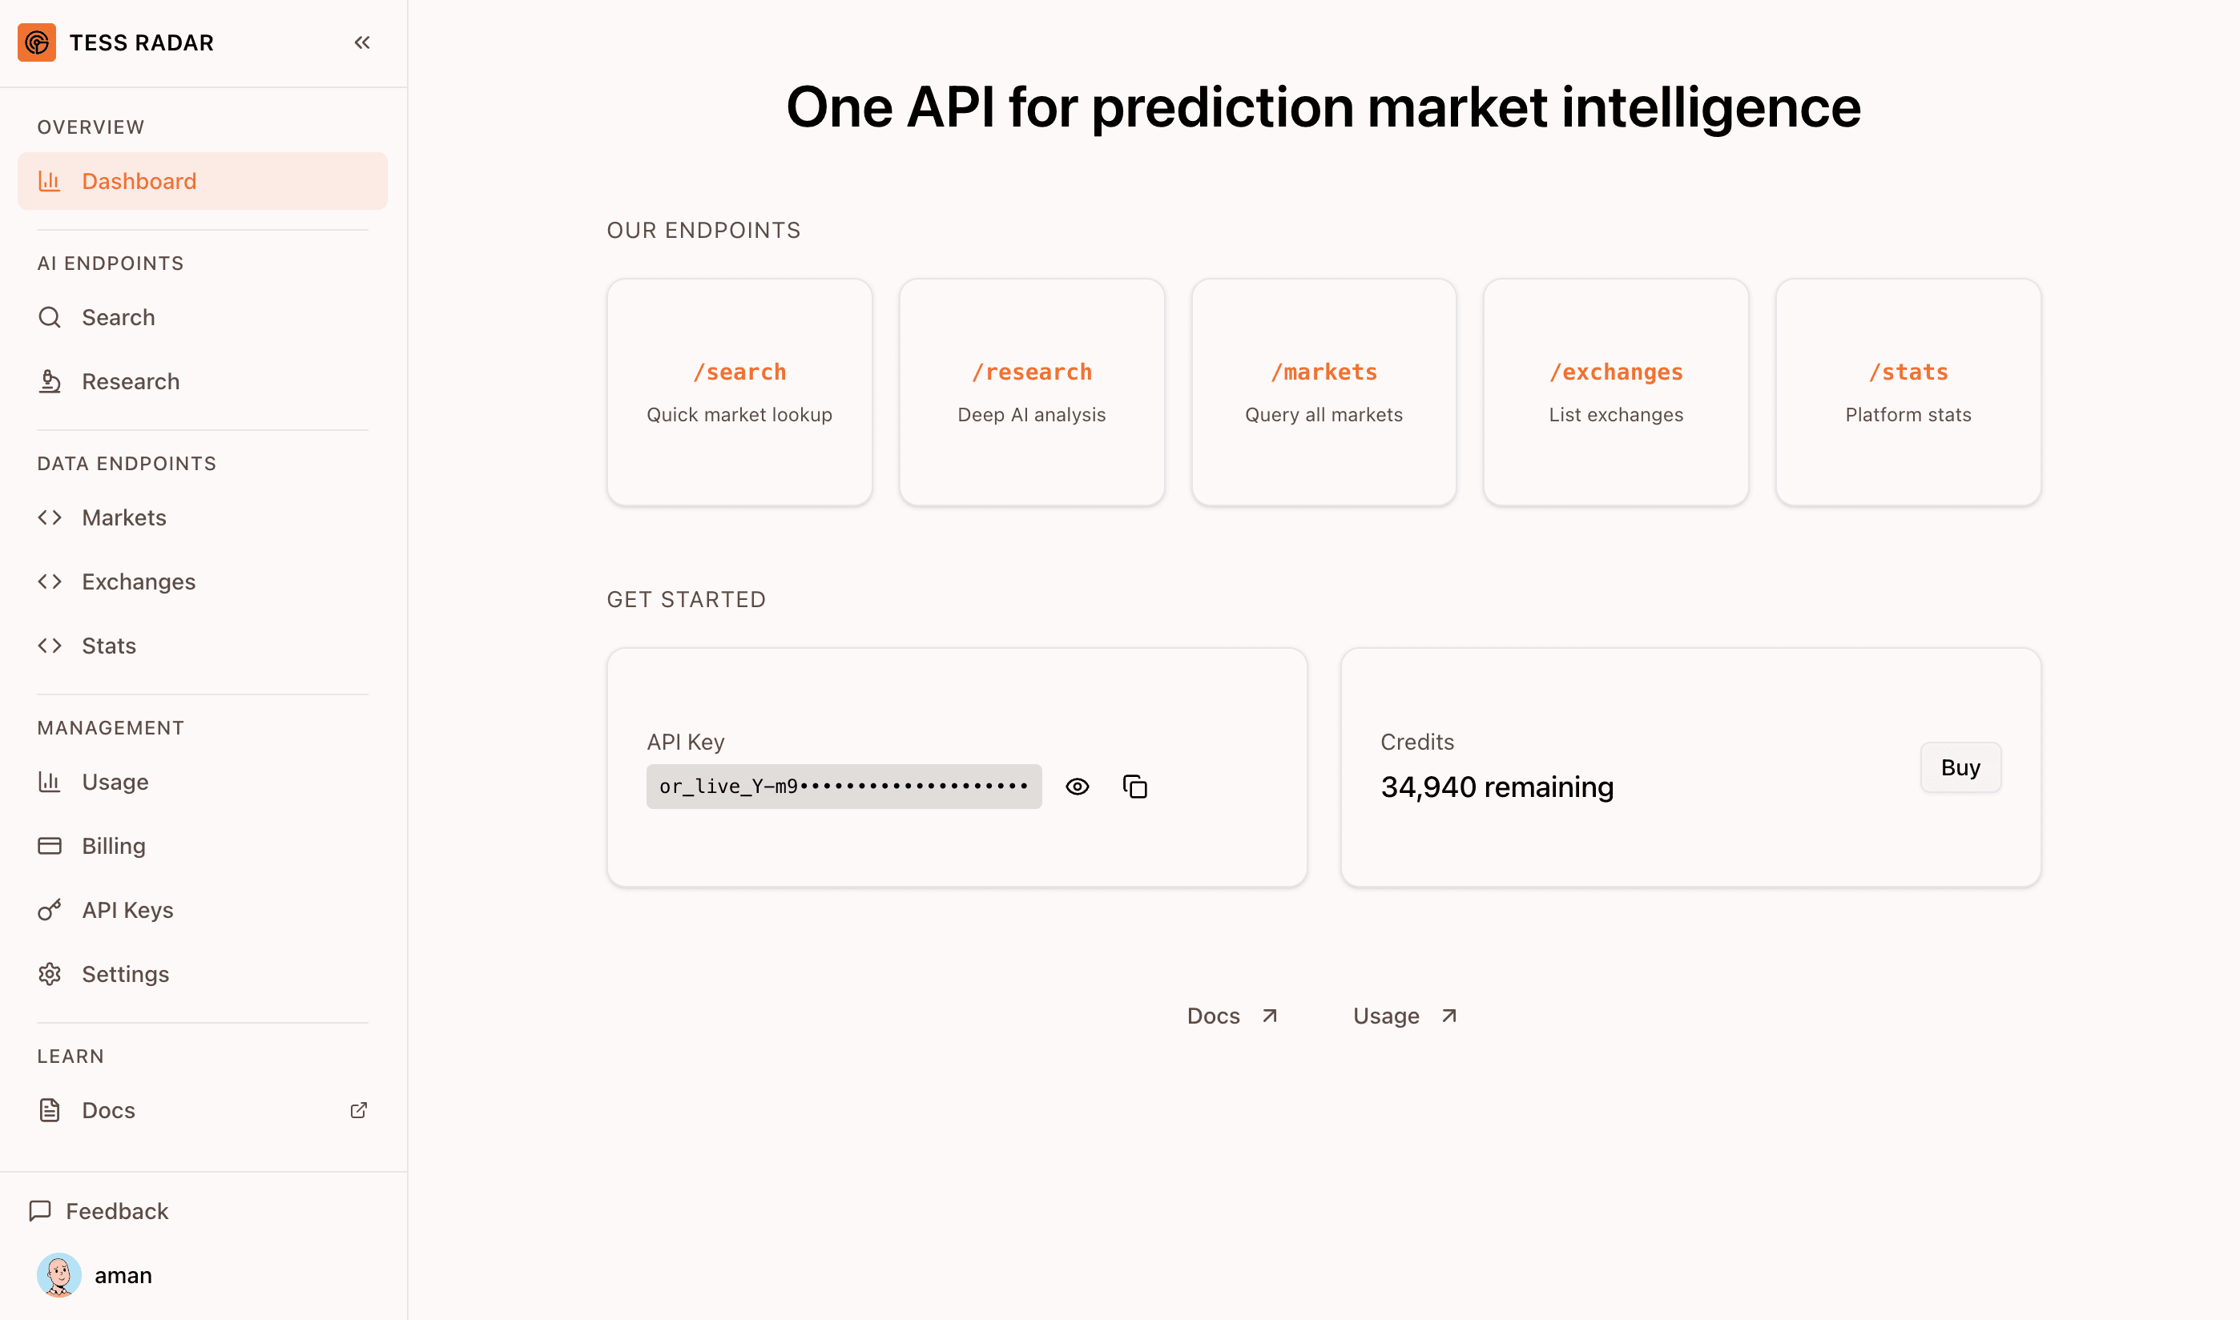The width and height of the screenshot is (2240, 1320).
Task: Copy the API key to clipboard
Action: (x=1134, y=787)
